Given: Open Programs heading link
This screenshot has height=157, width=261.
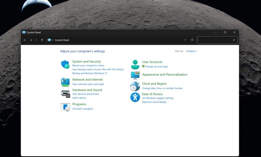Looking at the screenshot, I should click(x=79, y=104).
